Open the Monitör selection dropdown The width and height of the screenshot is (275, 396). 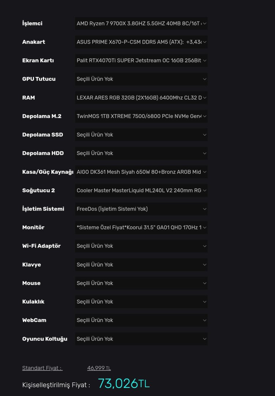tap(141, 228)
